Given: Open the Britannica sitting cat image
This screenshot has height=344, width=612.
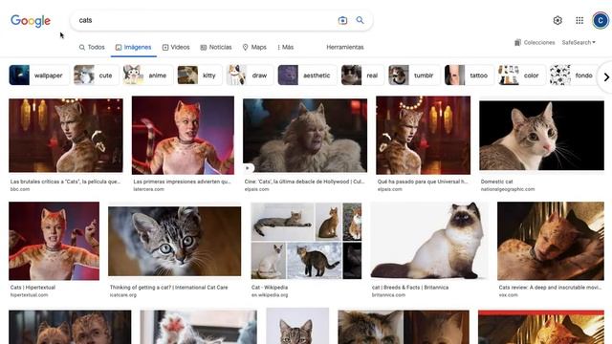Looking at the screenshot, I should [428, 241].
